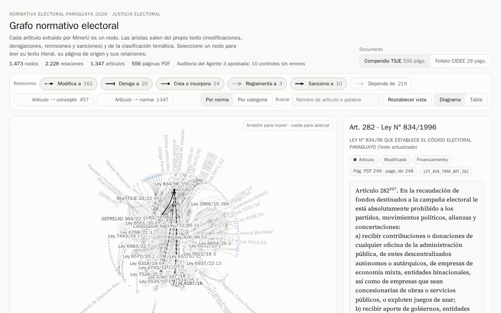Enable the "Depende de" relation filter

point(381,84)
